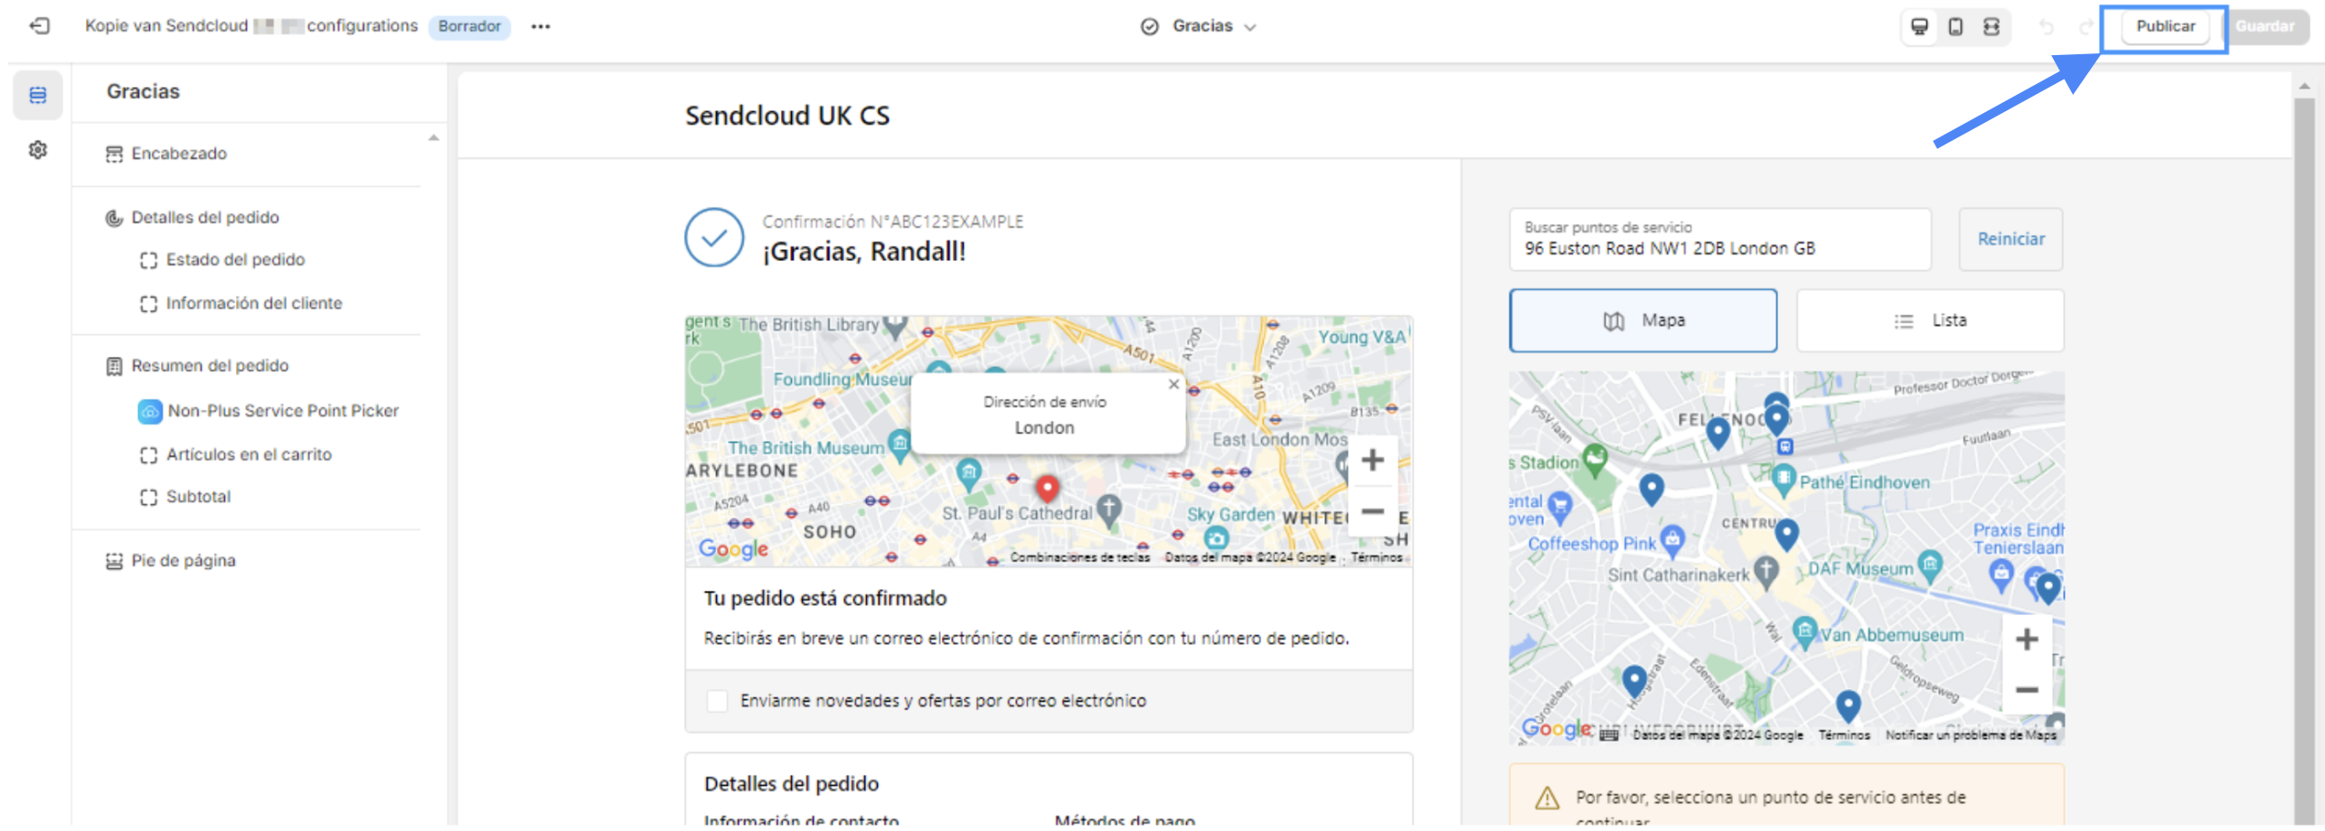
Task: Click the Detalles del pedido section icon
Action: click(114, 218)
